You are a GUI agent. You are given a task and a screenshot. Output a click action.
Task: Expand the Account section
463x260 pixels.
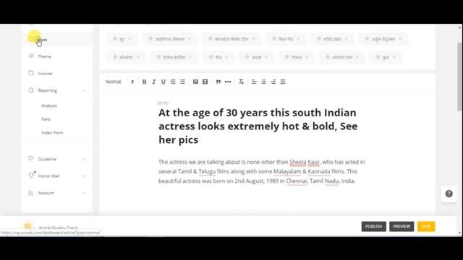(x=84, y=193)
